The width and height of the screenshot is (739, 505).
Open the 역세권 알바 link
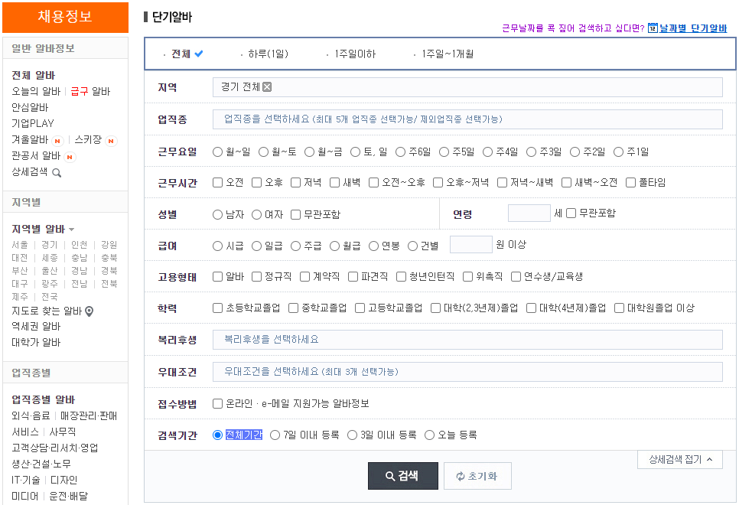coord(36,326)
